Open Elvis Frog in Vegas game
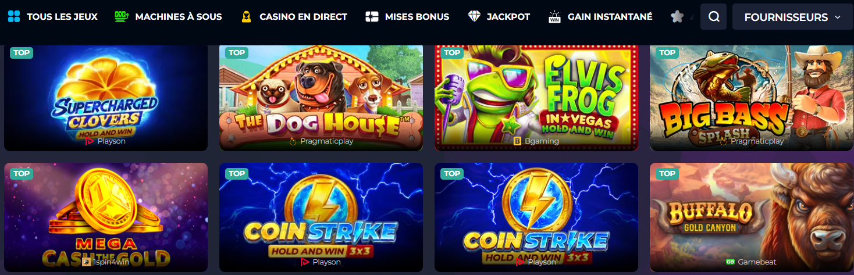Viewport: 854px width, 275px height. point(536,98)
